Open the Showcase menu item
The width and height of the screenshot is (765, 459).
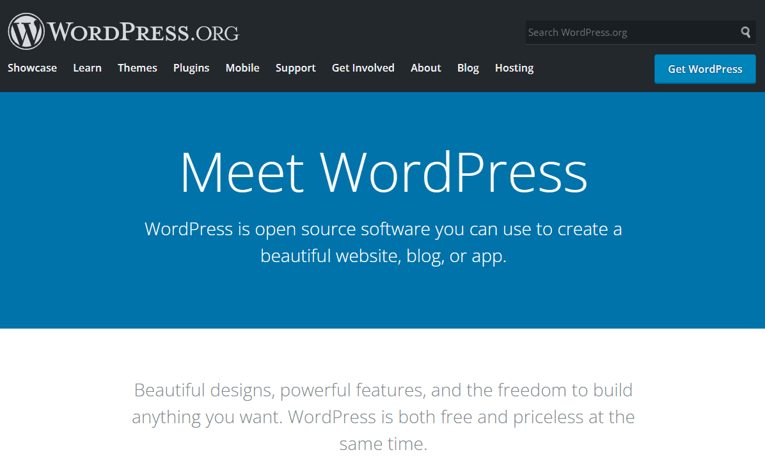click(32, 68)
